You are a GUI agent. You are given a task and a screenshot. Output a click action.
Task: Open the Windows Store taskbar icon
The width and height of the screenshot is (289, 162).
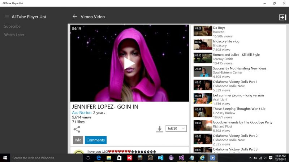[x=119, y=158]
